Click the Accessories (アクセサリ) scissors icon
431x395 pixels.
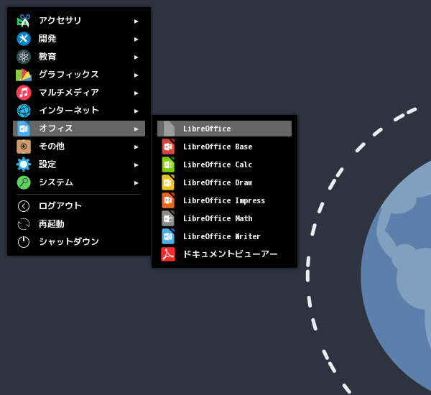(24, 21)
